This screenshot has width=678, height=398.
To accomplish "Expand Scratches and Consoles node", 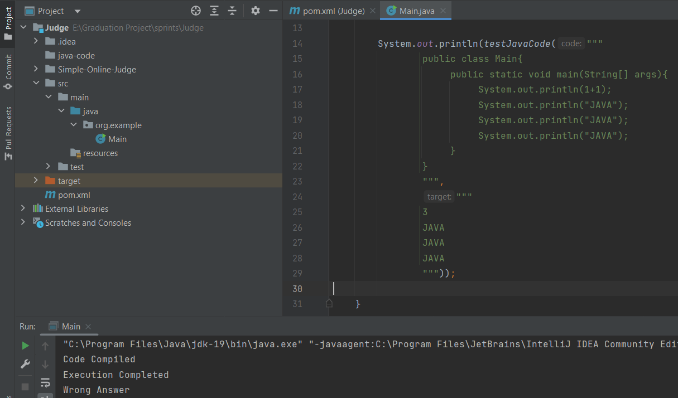I will 23,222.
